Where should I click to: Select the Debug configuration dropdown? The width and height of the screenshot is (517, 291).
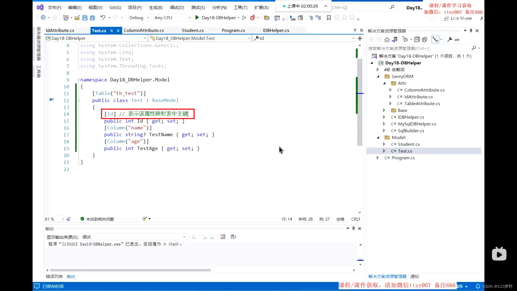[x=138, y=17]
